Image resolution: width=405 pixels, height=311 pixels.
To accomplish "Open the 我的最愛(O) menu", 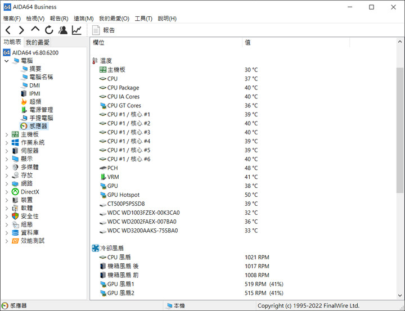I will (x=114, y=19).
